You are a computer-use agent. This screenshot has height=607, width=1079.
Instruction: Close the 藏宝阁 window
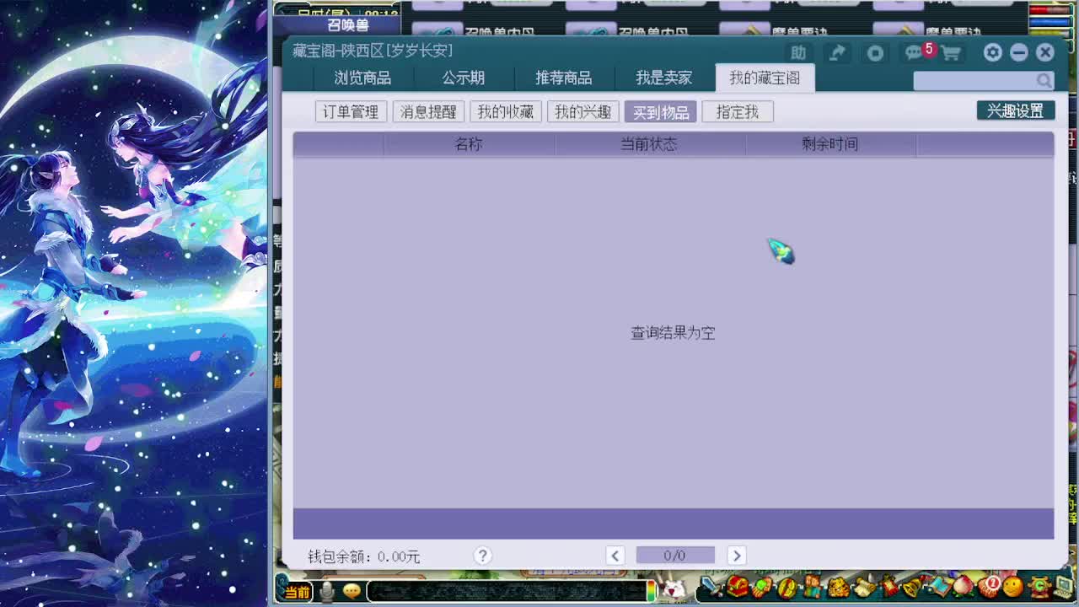[1045, 52]
